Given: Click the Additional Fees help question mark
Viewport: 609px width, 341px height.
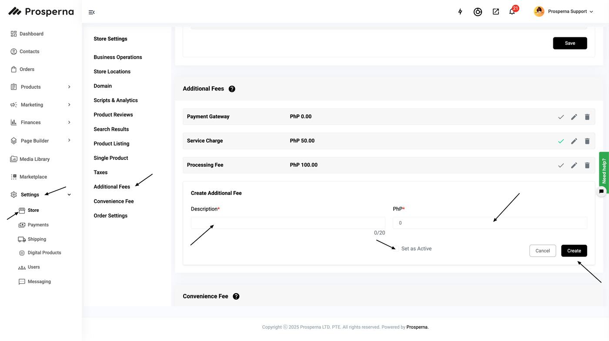Looking at the screenshot, I should (232, 89).
